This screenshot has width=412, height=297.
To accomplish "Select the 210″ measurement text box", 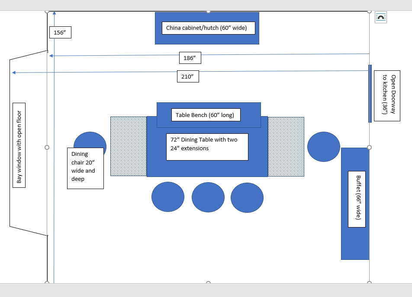I will pos(188,76).
